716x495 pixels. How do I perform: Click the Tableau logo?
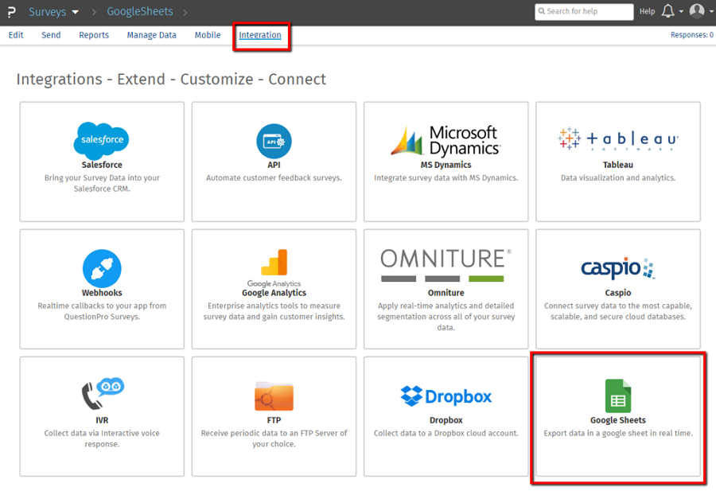(x=618, y=139)
